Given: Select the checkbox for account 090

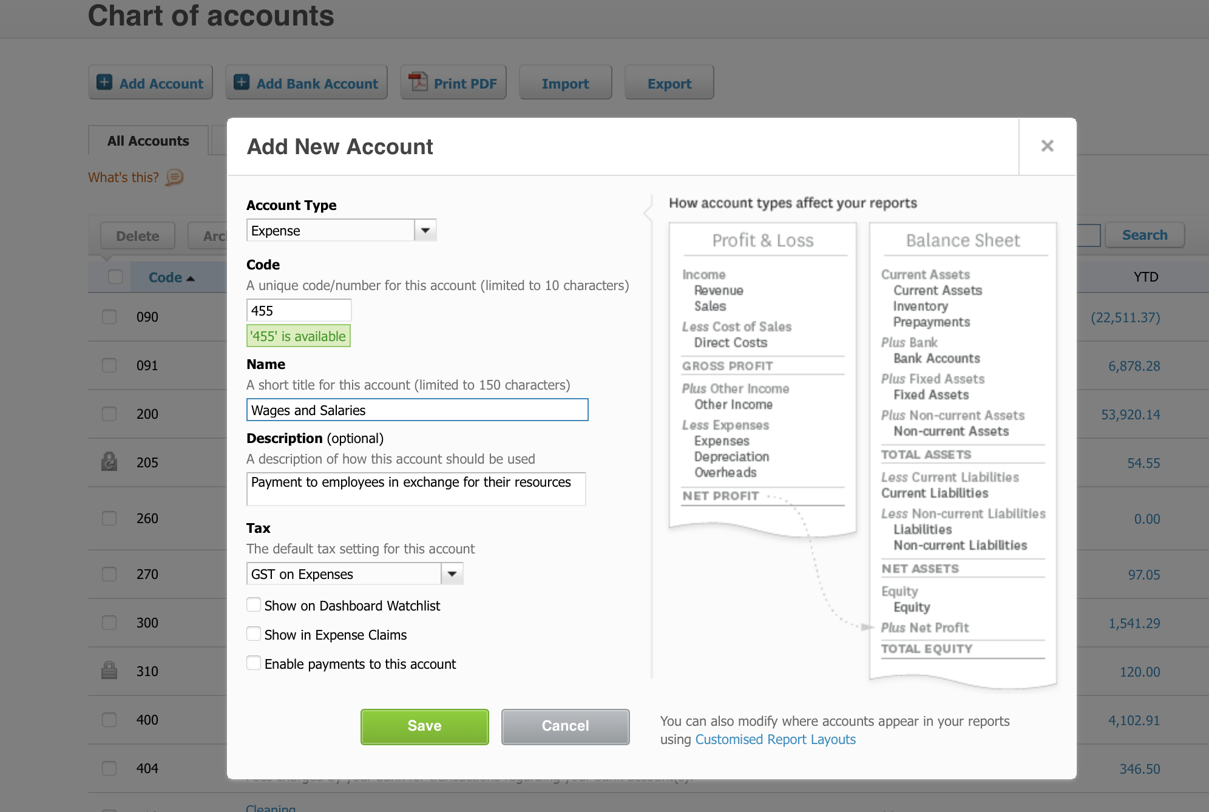Looking at the screenshot, I should coord(109,317).
